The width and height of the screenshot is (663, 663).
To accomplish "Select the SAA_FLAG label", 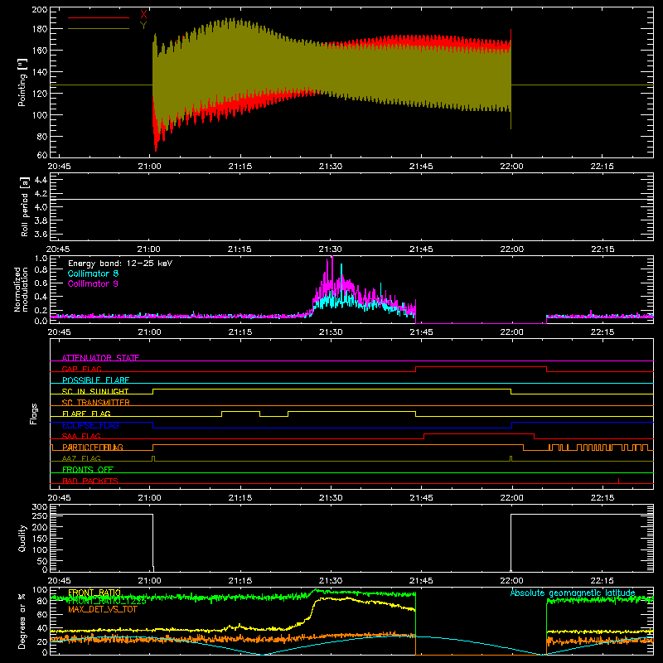I will point(81,436).
